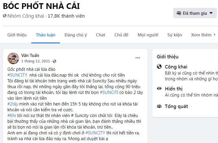
Task: Select the Thảo luận tab
Action: pos(46,35)
